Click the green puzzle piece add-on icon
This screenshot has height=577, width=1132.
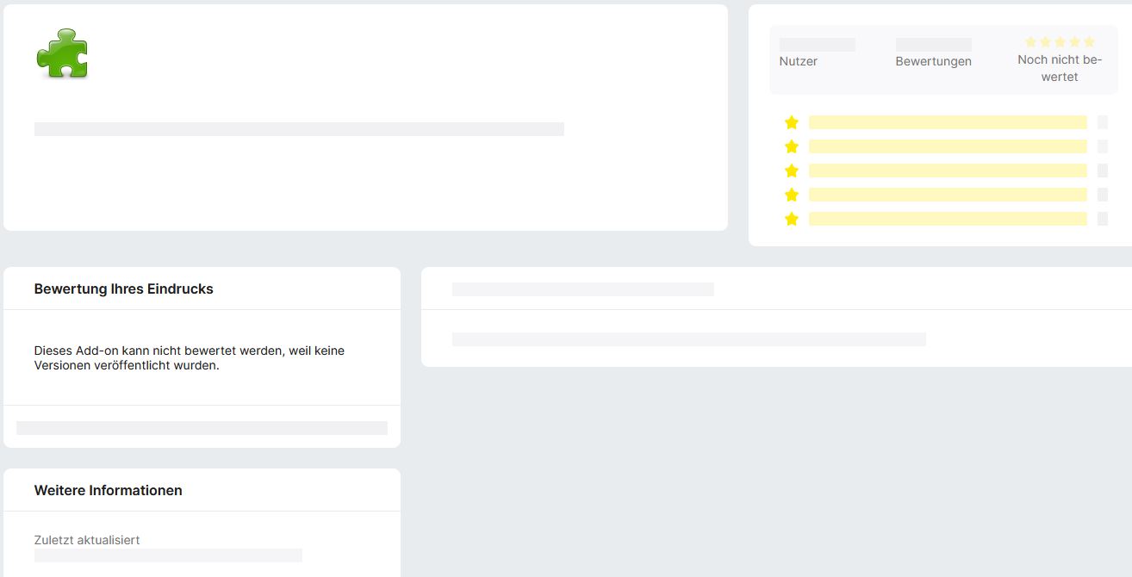[62, 53]
